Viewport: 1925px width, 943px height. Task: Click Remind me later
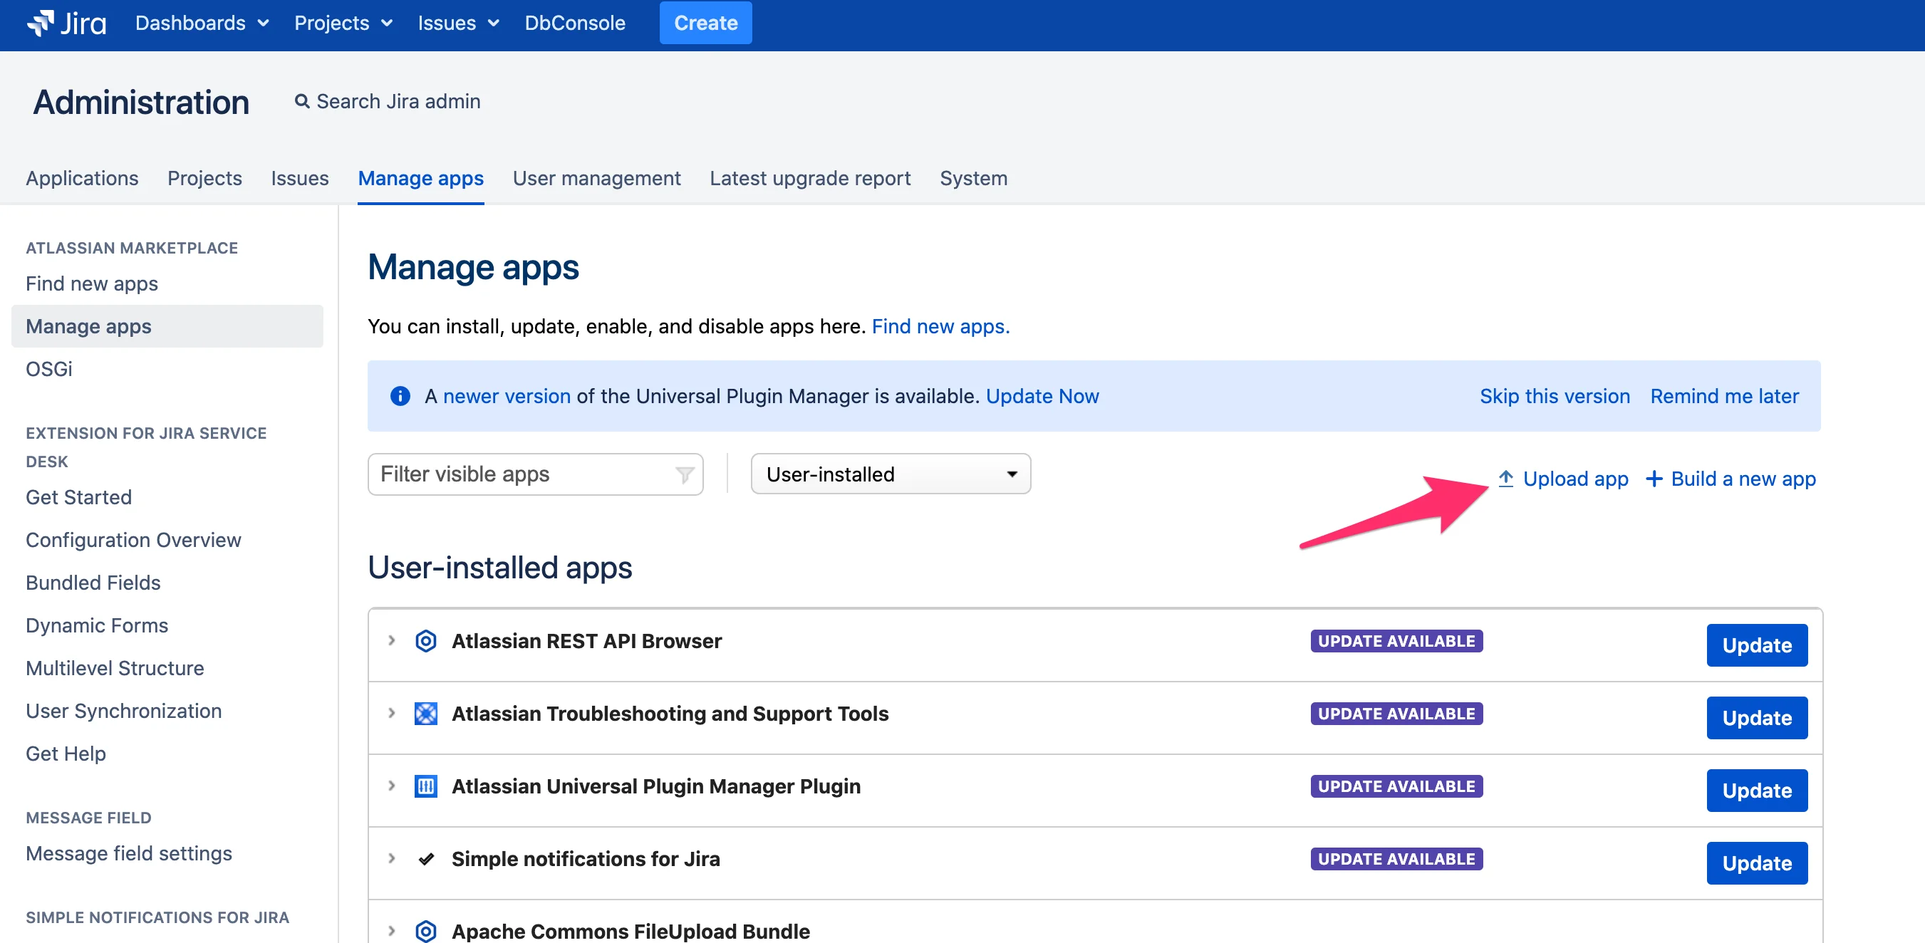[1725, 396]
